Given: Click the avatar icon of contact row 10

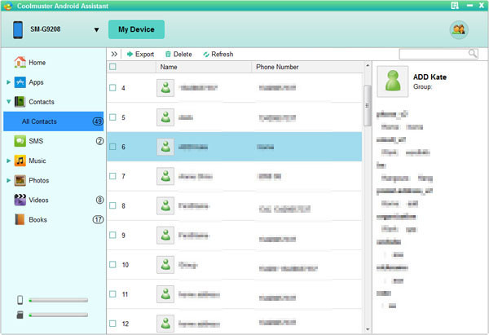Looking at the screenshot, I should click(165, 265).
